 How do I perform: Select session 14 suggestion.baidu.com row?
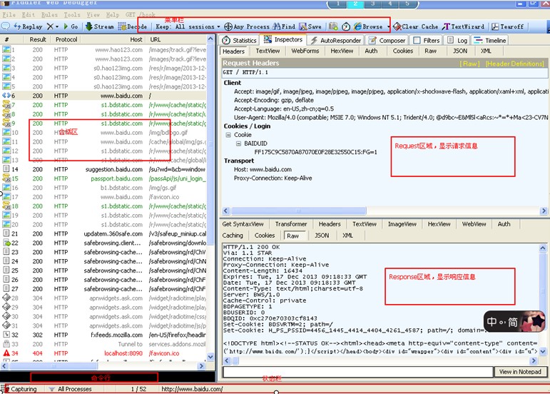[x=104, y=169]
